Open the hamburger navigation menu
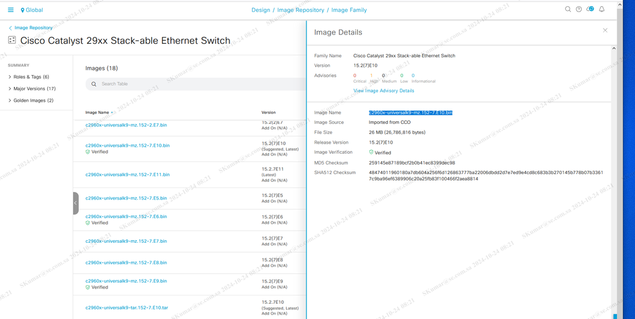This screenshot has height=319, width=635. [11, 10]
